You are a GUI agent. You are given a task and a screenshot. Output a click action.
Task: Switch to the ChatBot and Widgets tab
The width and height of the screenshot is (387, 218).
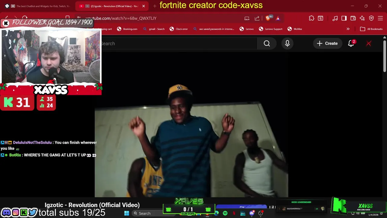[x=38, y=6]
